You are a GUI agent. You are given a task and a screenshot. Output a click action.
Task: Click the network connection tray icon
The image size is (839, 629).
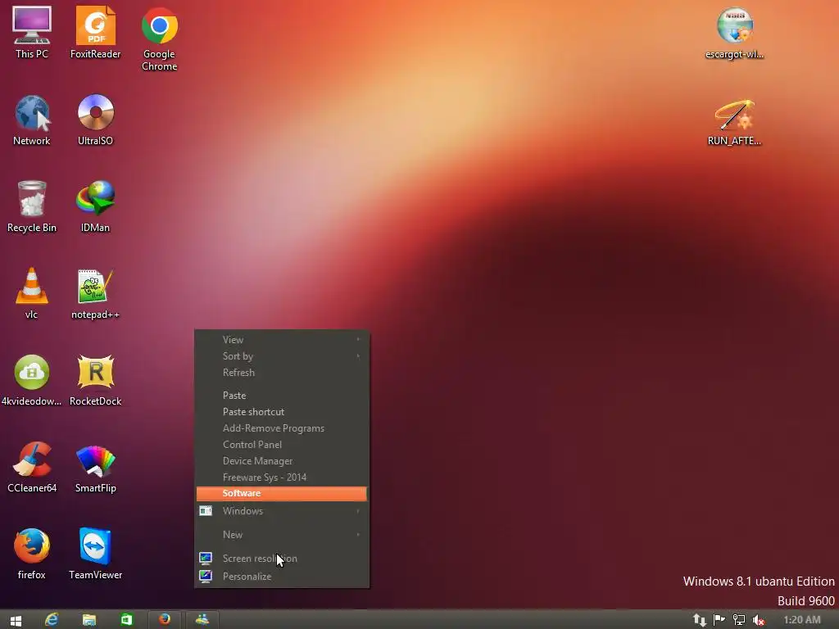739,620
